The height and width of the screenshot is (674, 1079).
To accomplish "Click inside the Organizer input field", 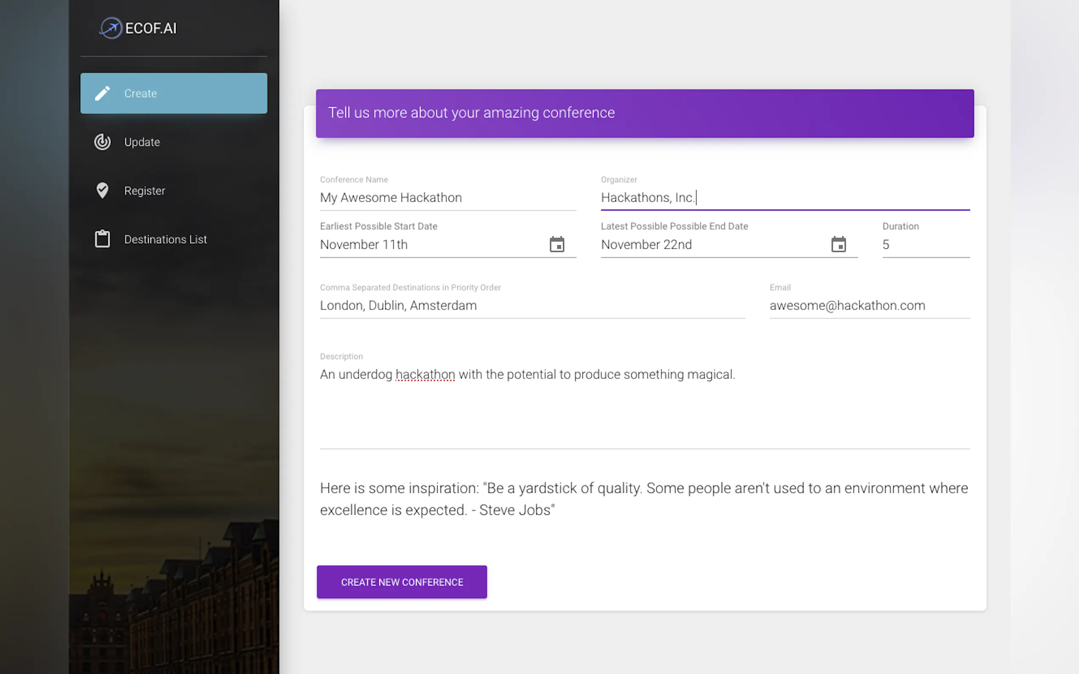I will (x=785, y=197).
